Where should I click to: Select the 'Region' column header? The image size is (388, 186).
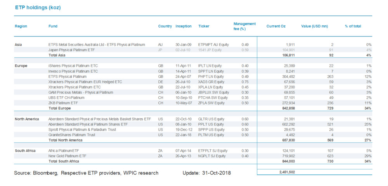[x=21, y=26]
